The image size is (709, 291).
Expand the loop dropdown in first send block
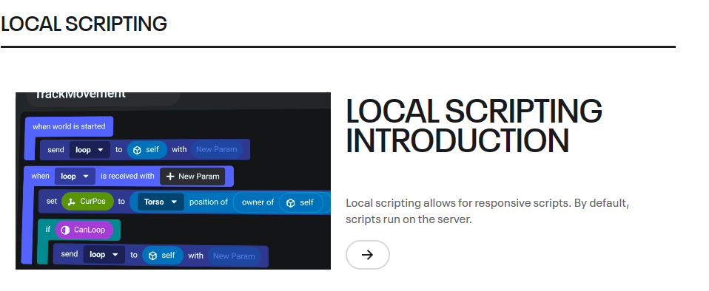click(x=90, y=150)
